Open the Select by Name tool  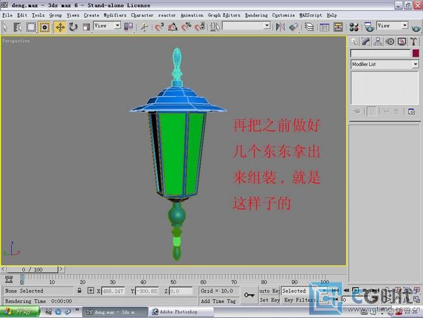pos(18,27)
